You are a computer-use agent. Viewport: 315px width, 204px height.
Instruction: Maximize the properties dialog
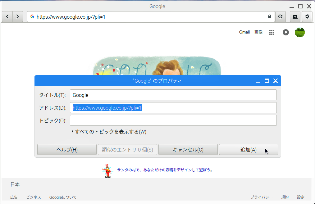pyautogui.click(x=267, y=81)
